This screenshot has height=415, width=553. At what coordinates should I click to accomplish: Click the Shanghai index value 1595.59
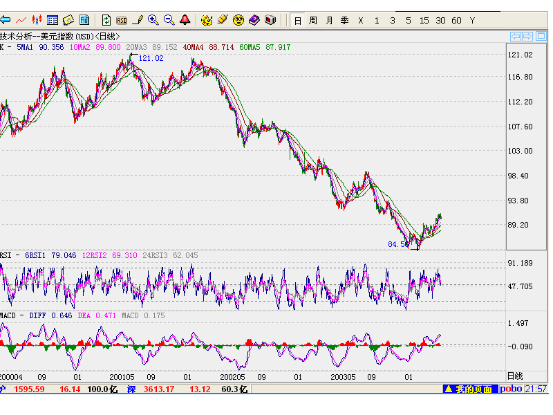pyautogui.click(x=29, y=389)
